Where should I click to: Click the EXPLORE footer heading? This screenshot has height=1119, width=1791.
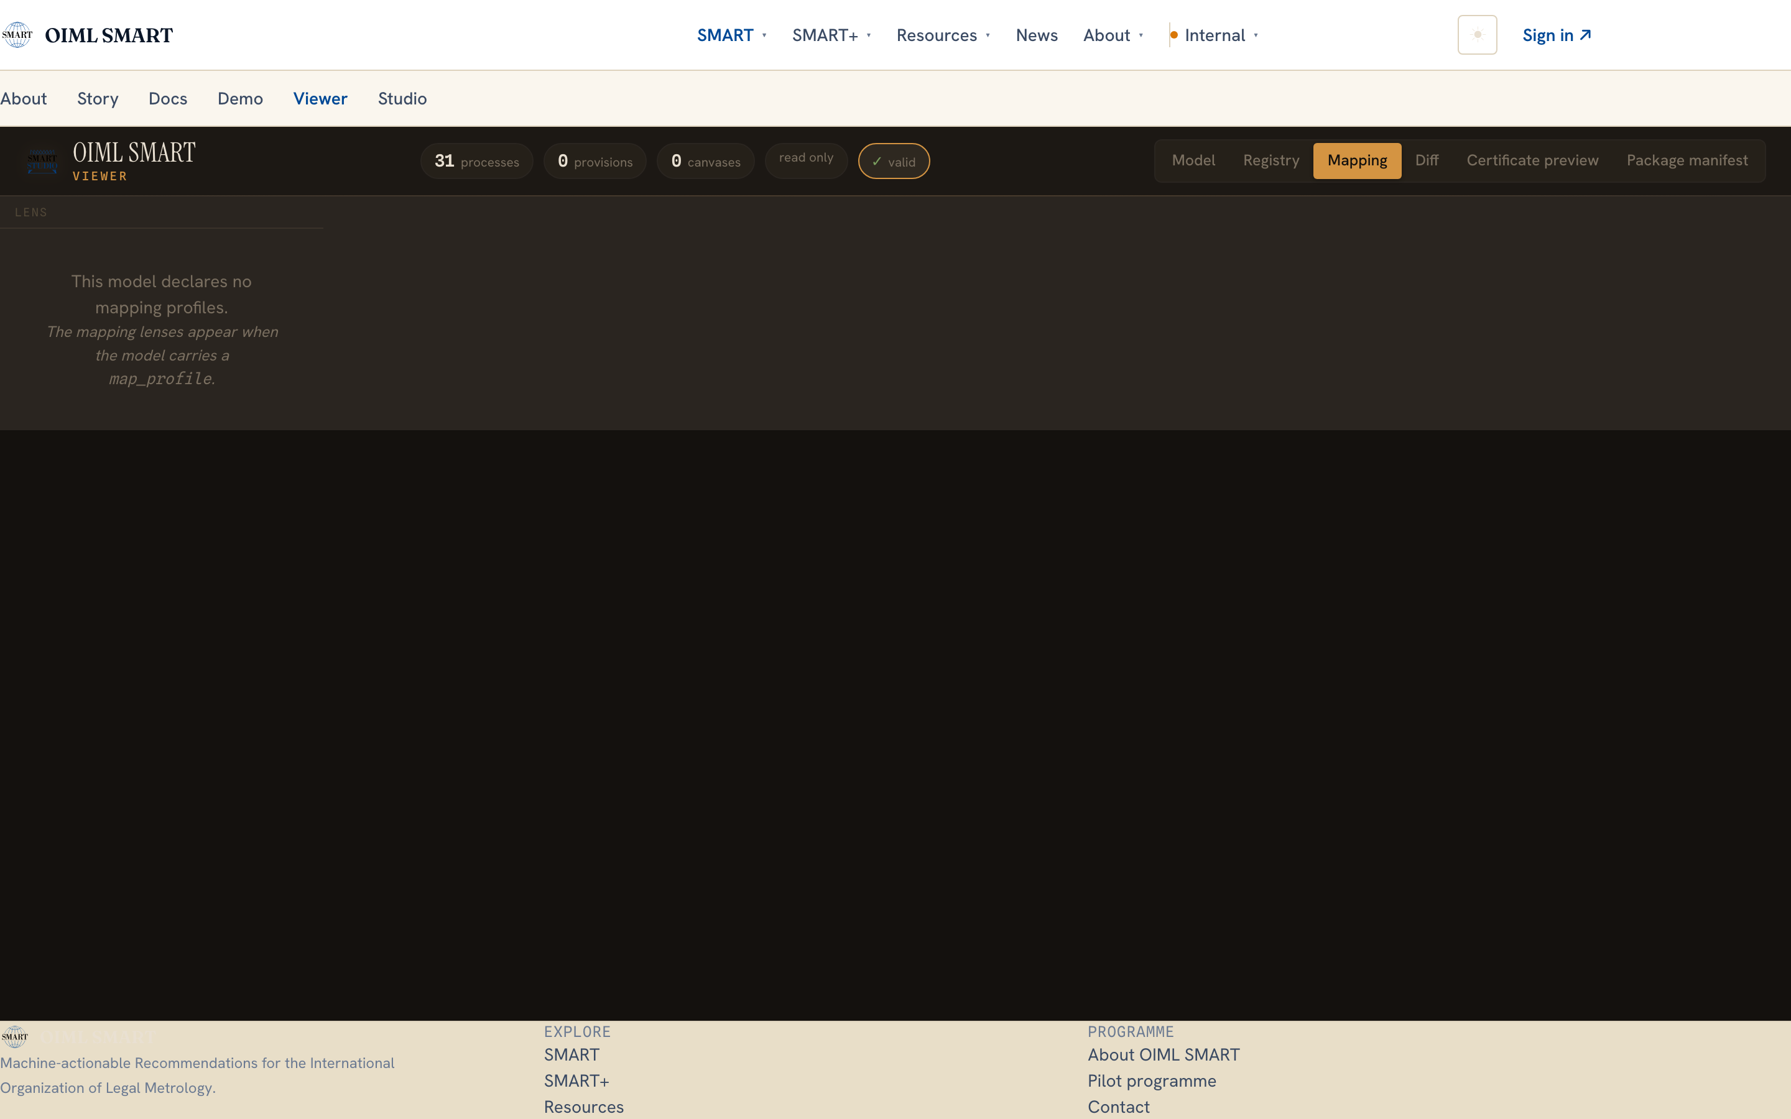click(x=577, y=1032)
